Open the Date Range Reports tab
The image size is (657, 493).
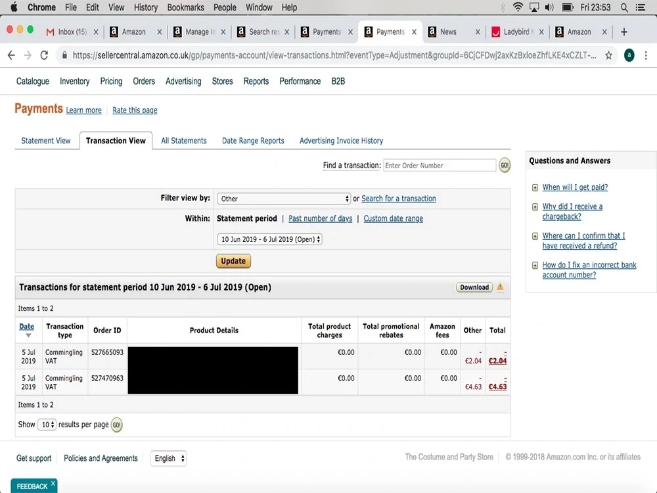pos(253,141)
